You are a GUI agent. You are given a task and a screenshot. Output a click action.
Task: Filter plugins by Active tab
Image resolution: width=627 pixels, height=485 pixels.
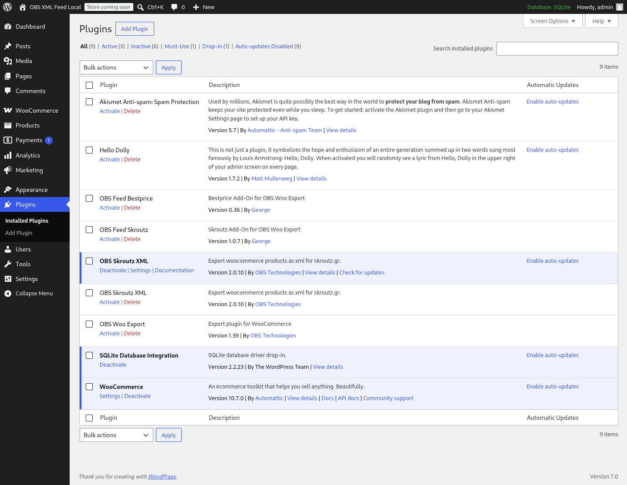[x=109, y=47]
